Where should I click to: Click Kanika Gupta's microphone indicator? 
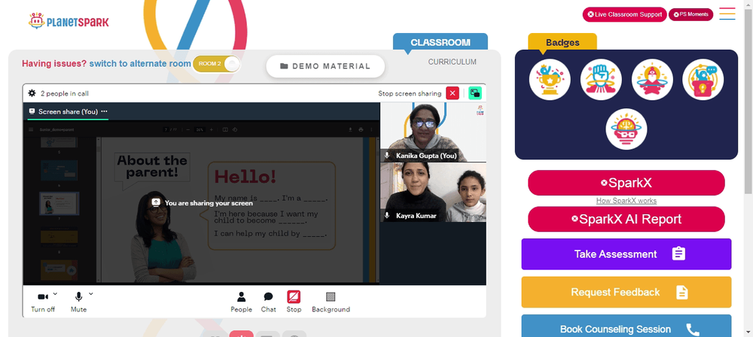[387, 156]
